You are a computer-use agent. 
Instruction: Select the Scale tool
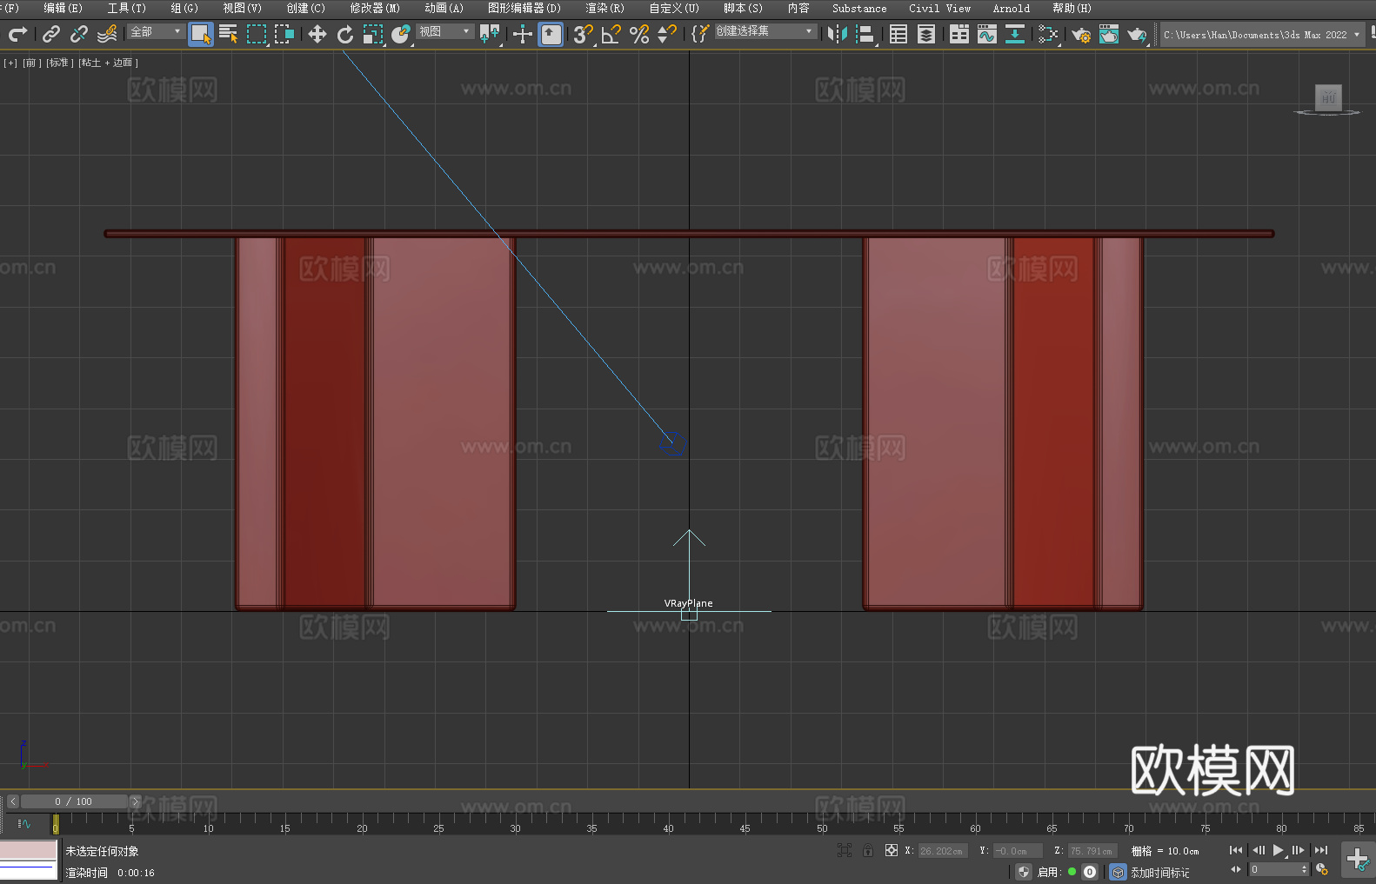pos(373,34)
